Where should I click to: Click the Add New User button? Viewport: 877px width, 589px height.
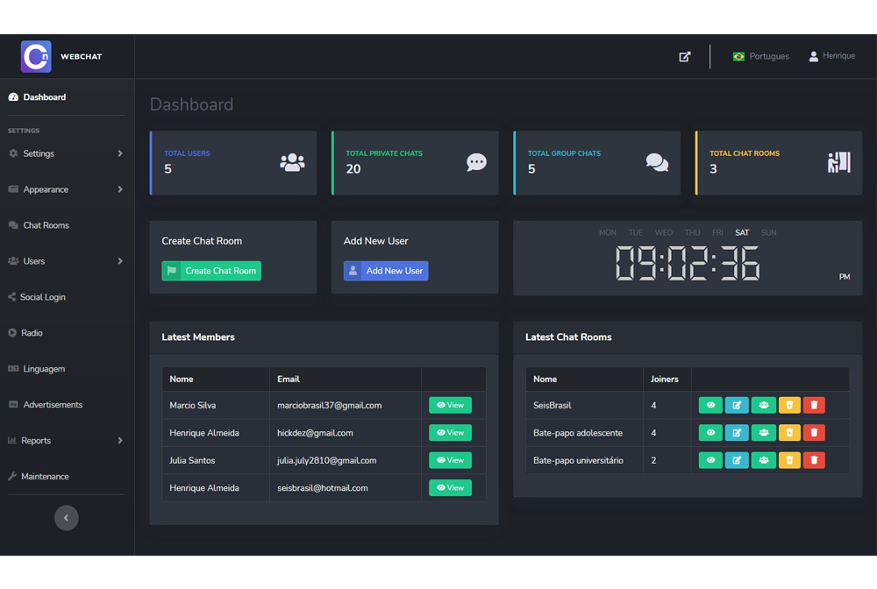[386, 271]
